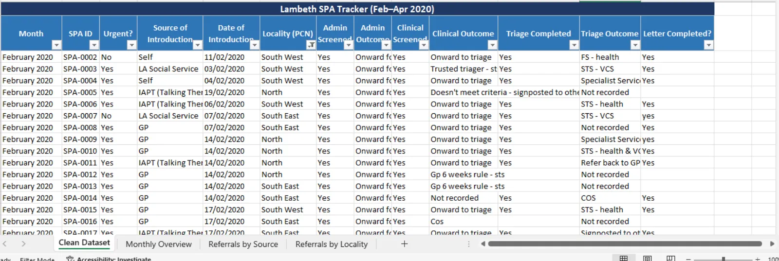Switch to the Clean Dataset sheet tab
This screenshot has width=779, height=261.
(84, 243)
